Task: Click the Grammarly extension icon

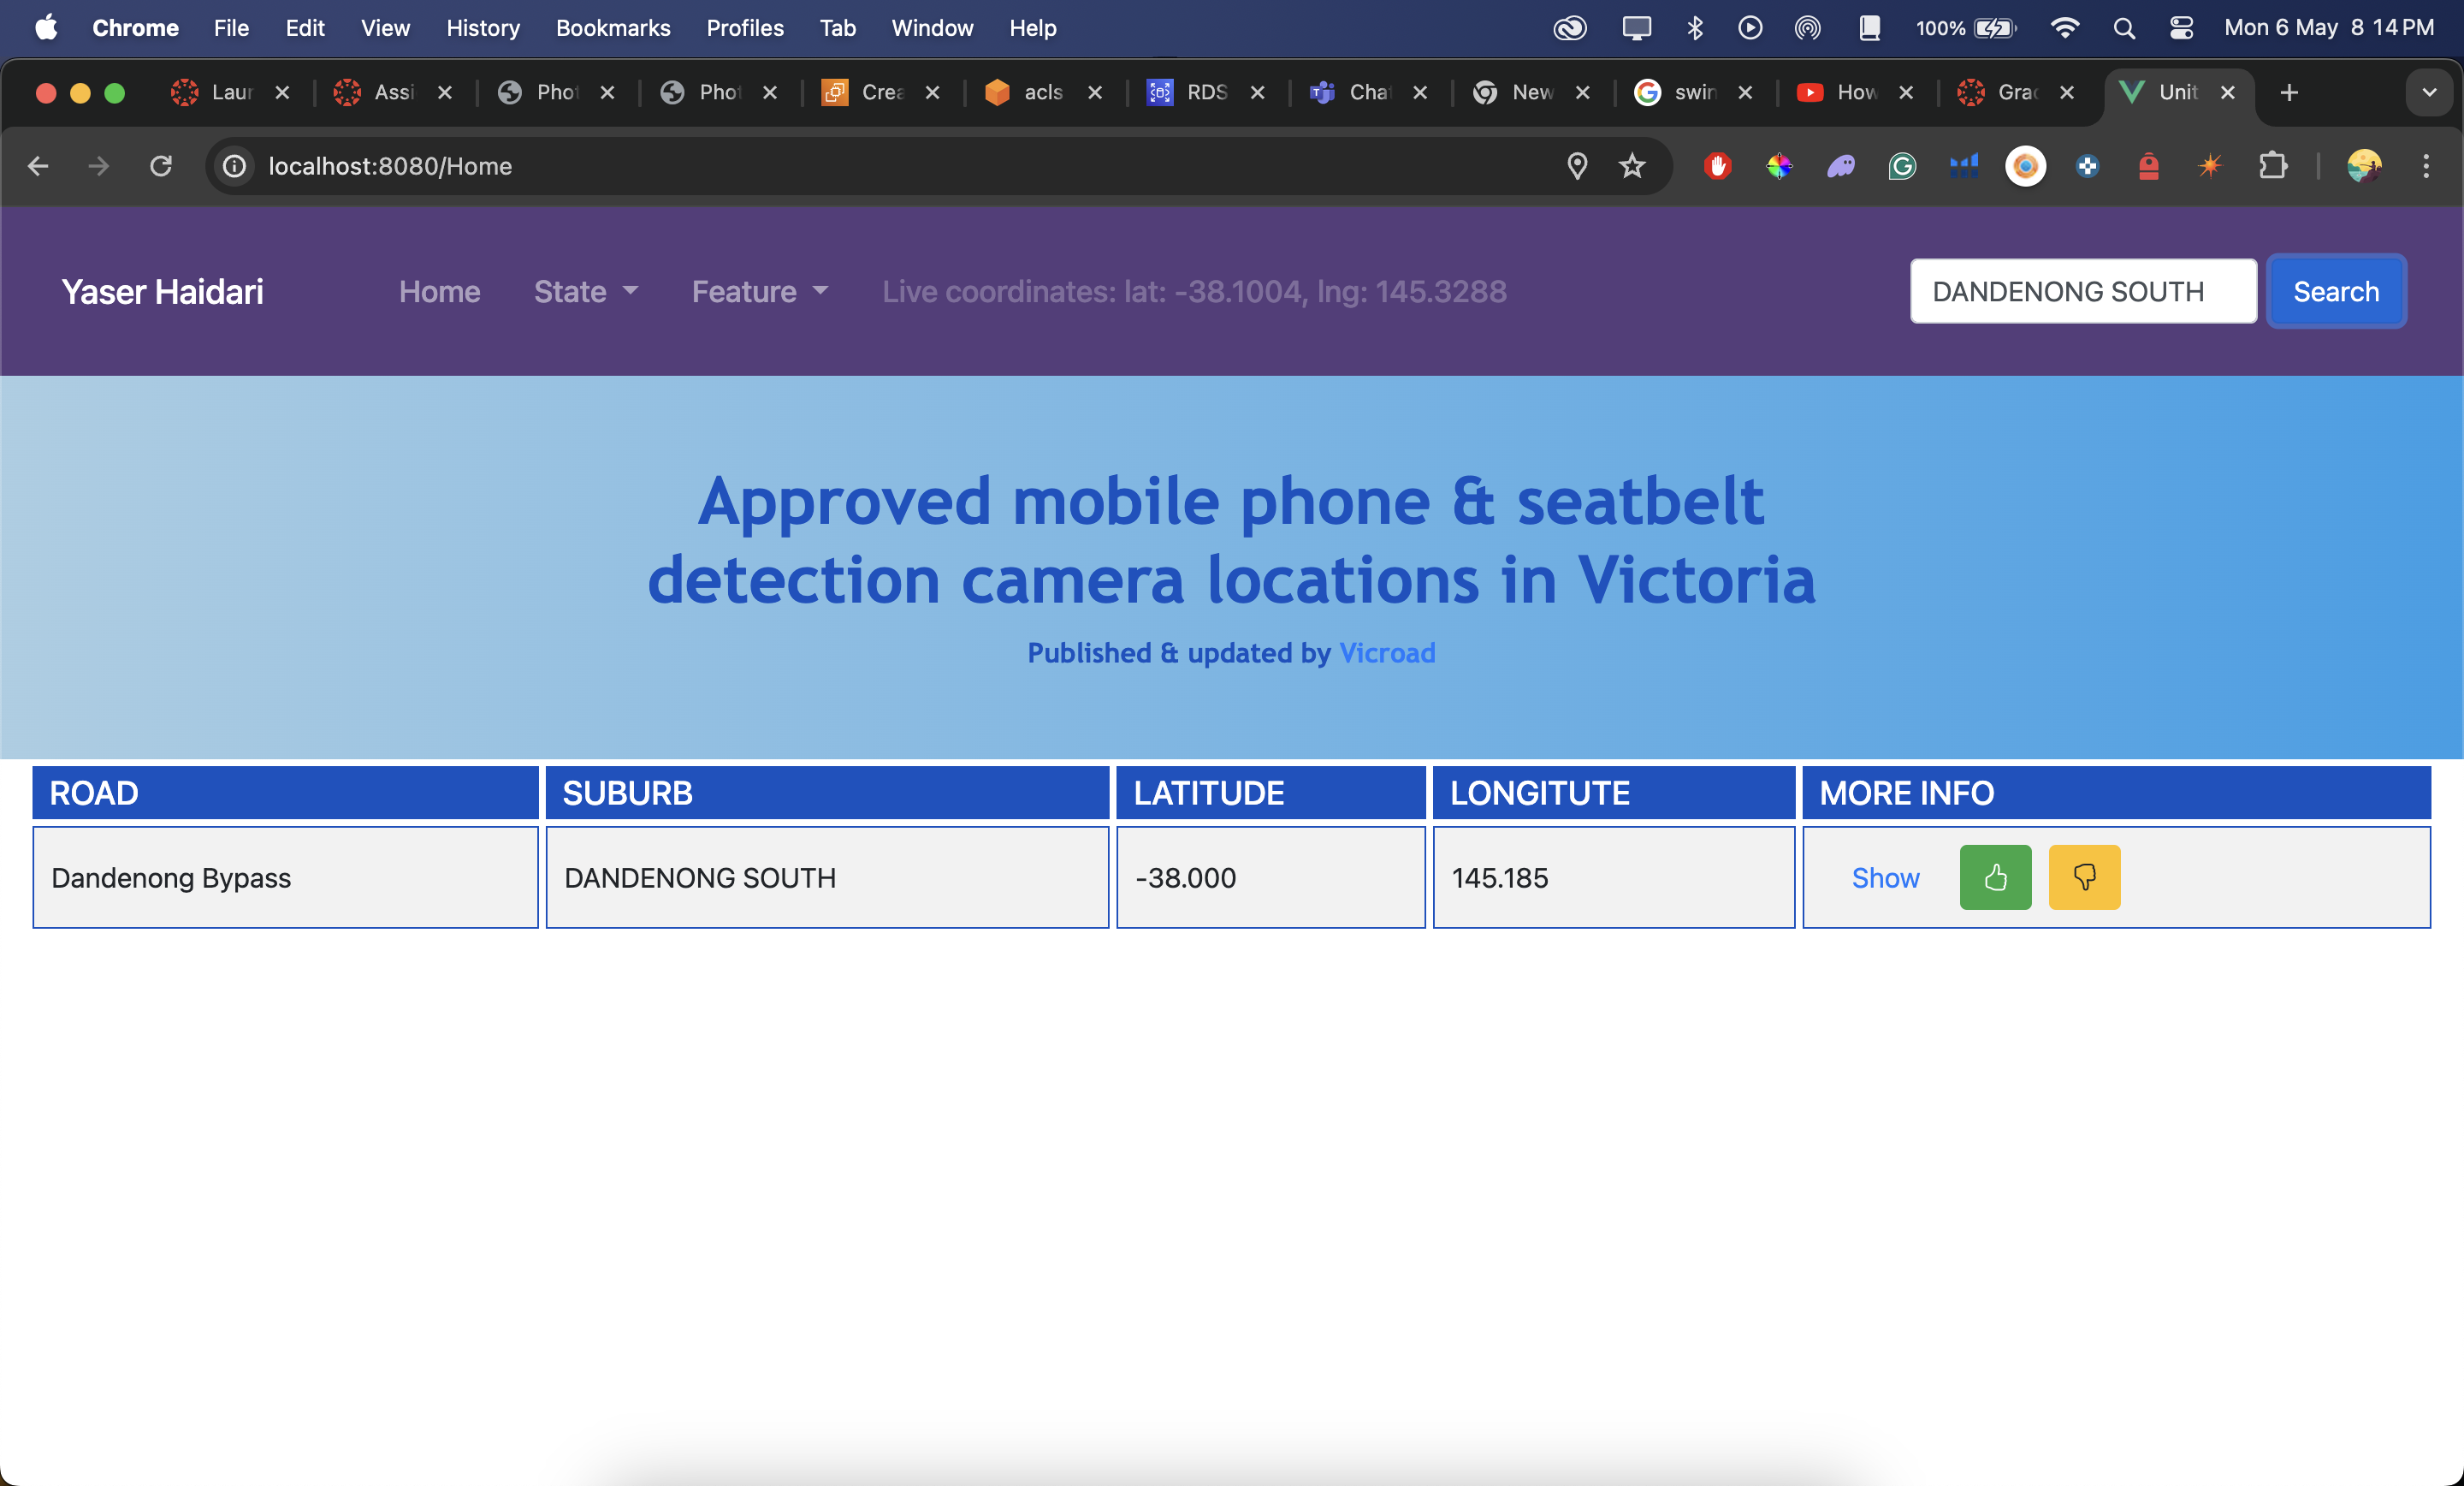Action: (x=1902, y=166)
